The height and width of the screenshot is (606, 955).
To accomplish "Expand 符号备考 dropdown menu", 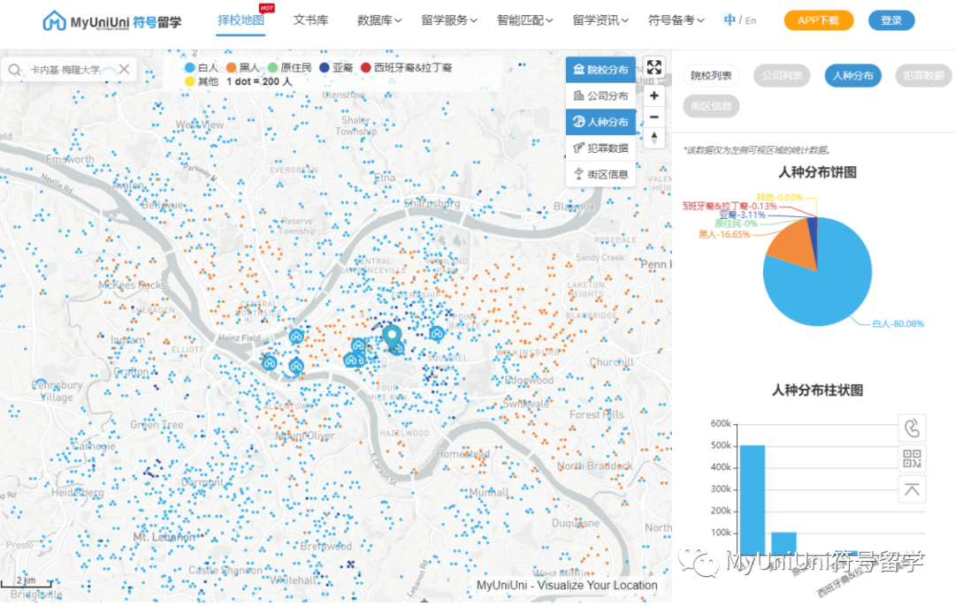I will click(676, 20).
